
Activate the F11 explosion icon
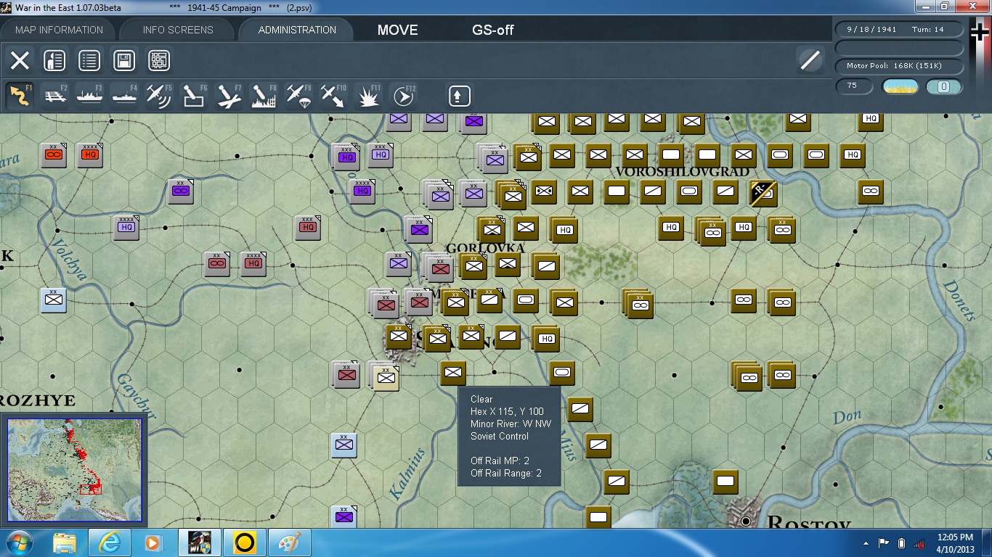pyautogui.click(x=368, y=96)
